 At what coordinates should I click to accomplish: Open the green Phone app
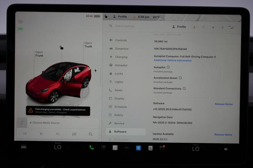pyautogui.click(x=92, y=147)
